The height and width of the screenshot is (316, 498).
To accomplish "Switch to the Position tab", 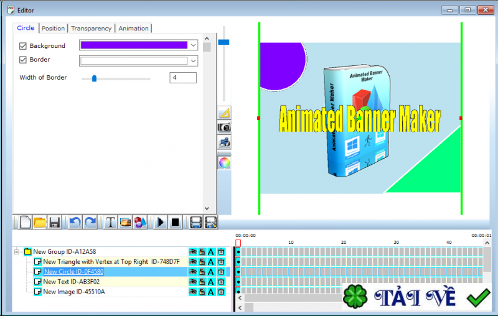I will pyautogui.click(x=53, y=28).
